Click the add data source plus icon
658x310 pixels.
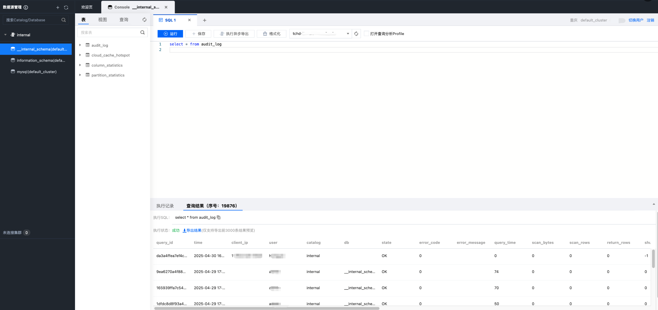click(58, 8)
